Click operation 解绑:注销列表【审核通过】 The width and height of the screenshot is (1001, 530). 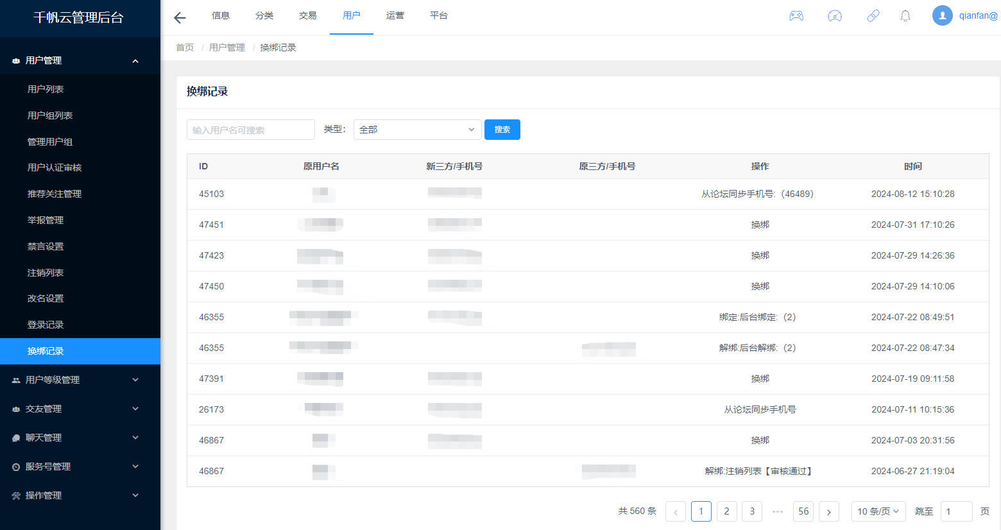(760, 471)
